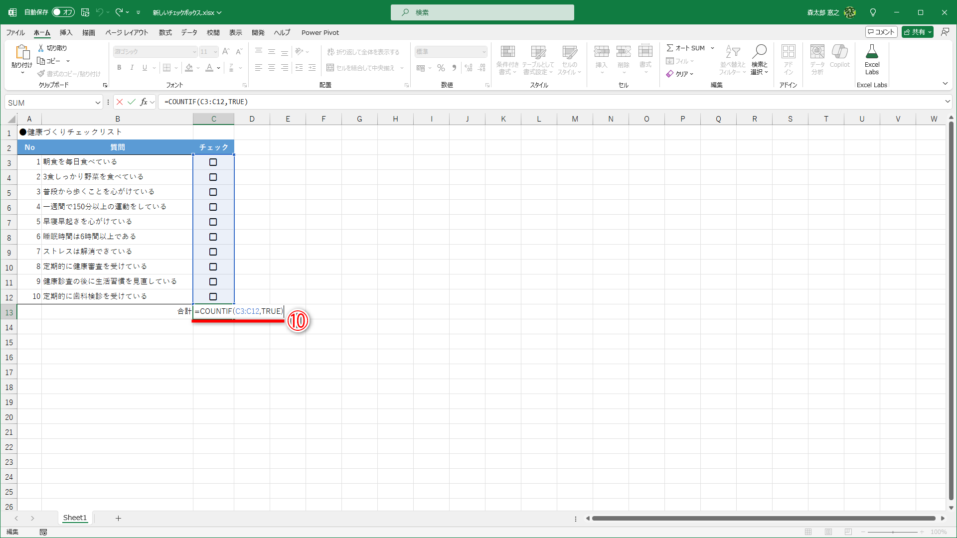
Task: Open Excel Labs add-in
Action: pyautogui.click(x=872, y=59)
